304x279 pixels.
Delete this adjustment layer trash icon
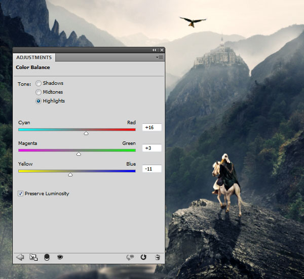point(158,257)
